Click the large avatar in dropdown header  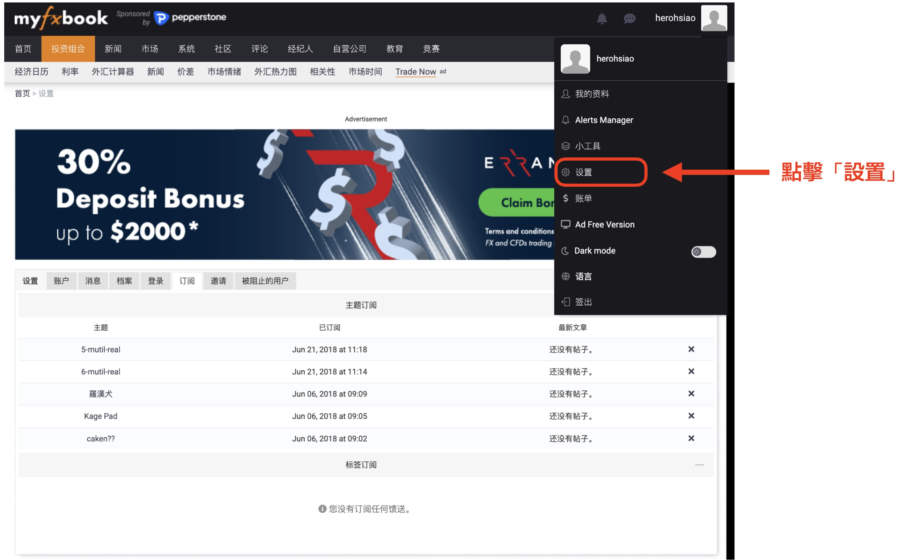575,59
